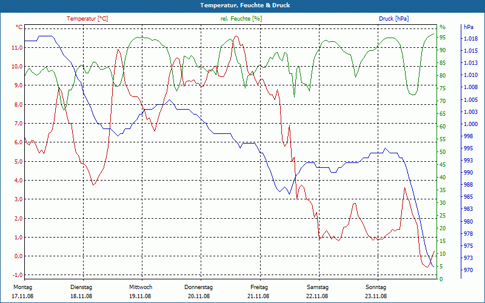Click the "998" pressure axis value
The width and height of the screenshot is (485, 303).
(469, 136)
